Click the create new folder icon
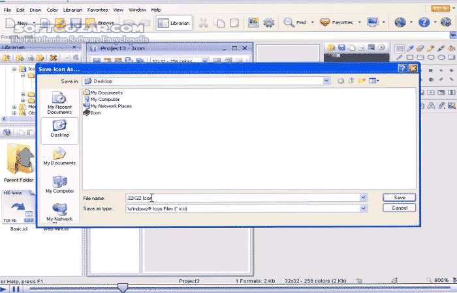This screenshot has width=457, height=293. 361,81
